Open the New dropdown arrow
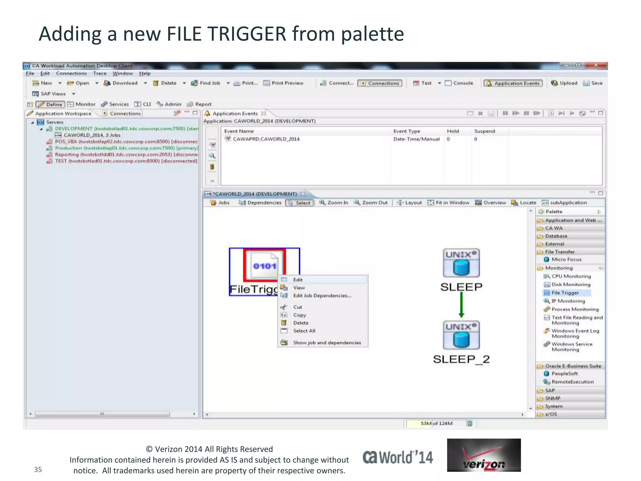The image size is (641, 481). (60, 83)
